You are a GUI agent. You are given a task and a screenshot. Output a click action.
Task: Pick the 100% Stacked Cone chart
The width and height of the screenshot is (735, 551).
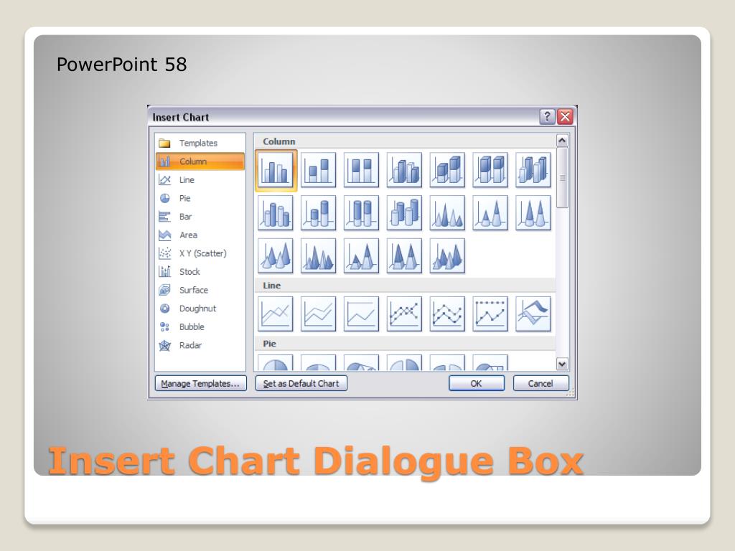(x=533, y=212)
